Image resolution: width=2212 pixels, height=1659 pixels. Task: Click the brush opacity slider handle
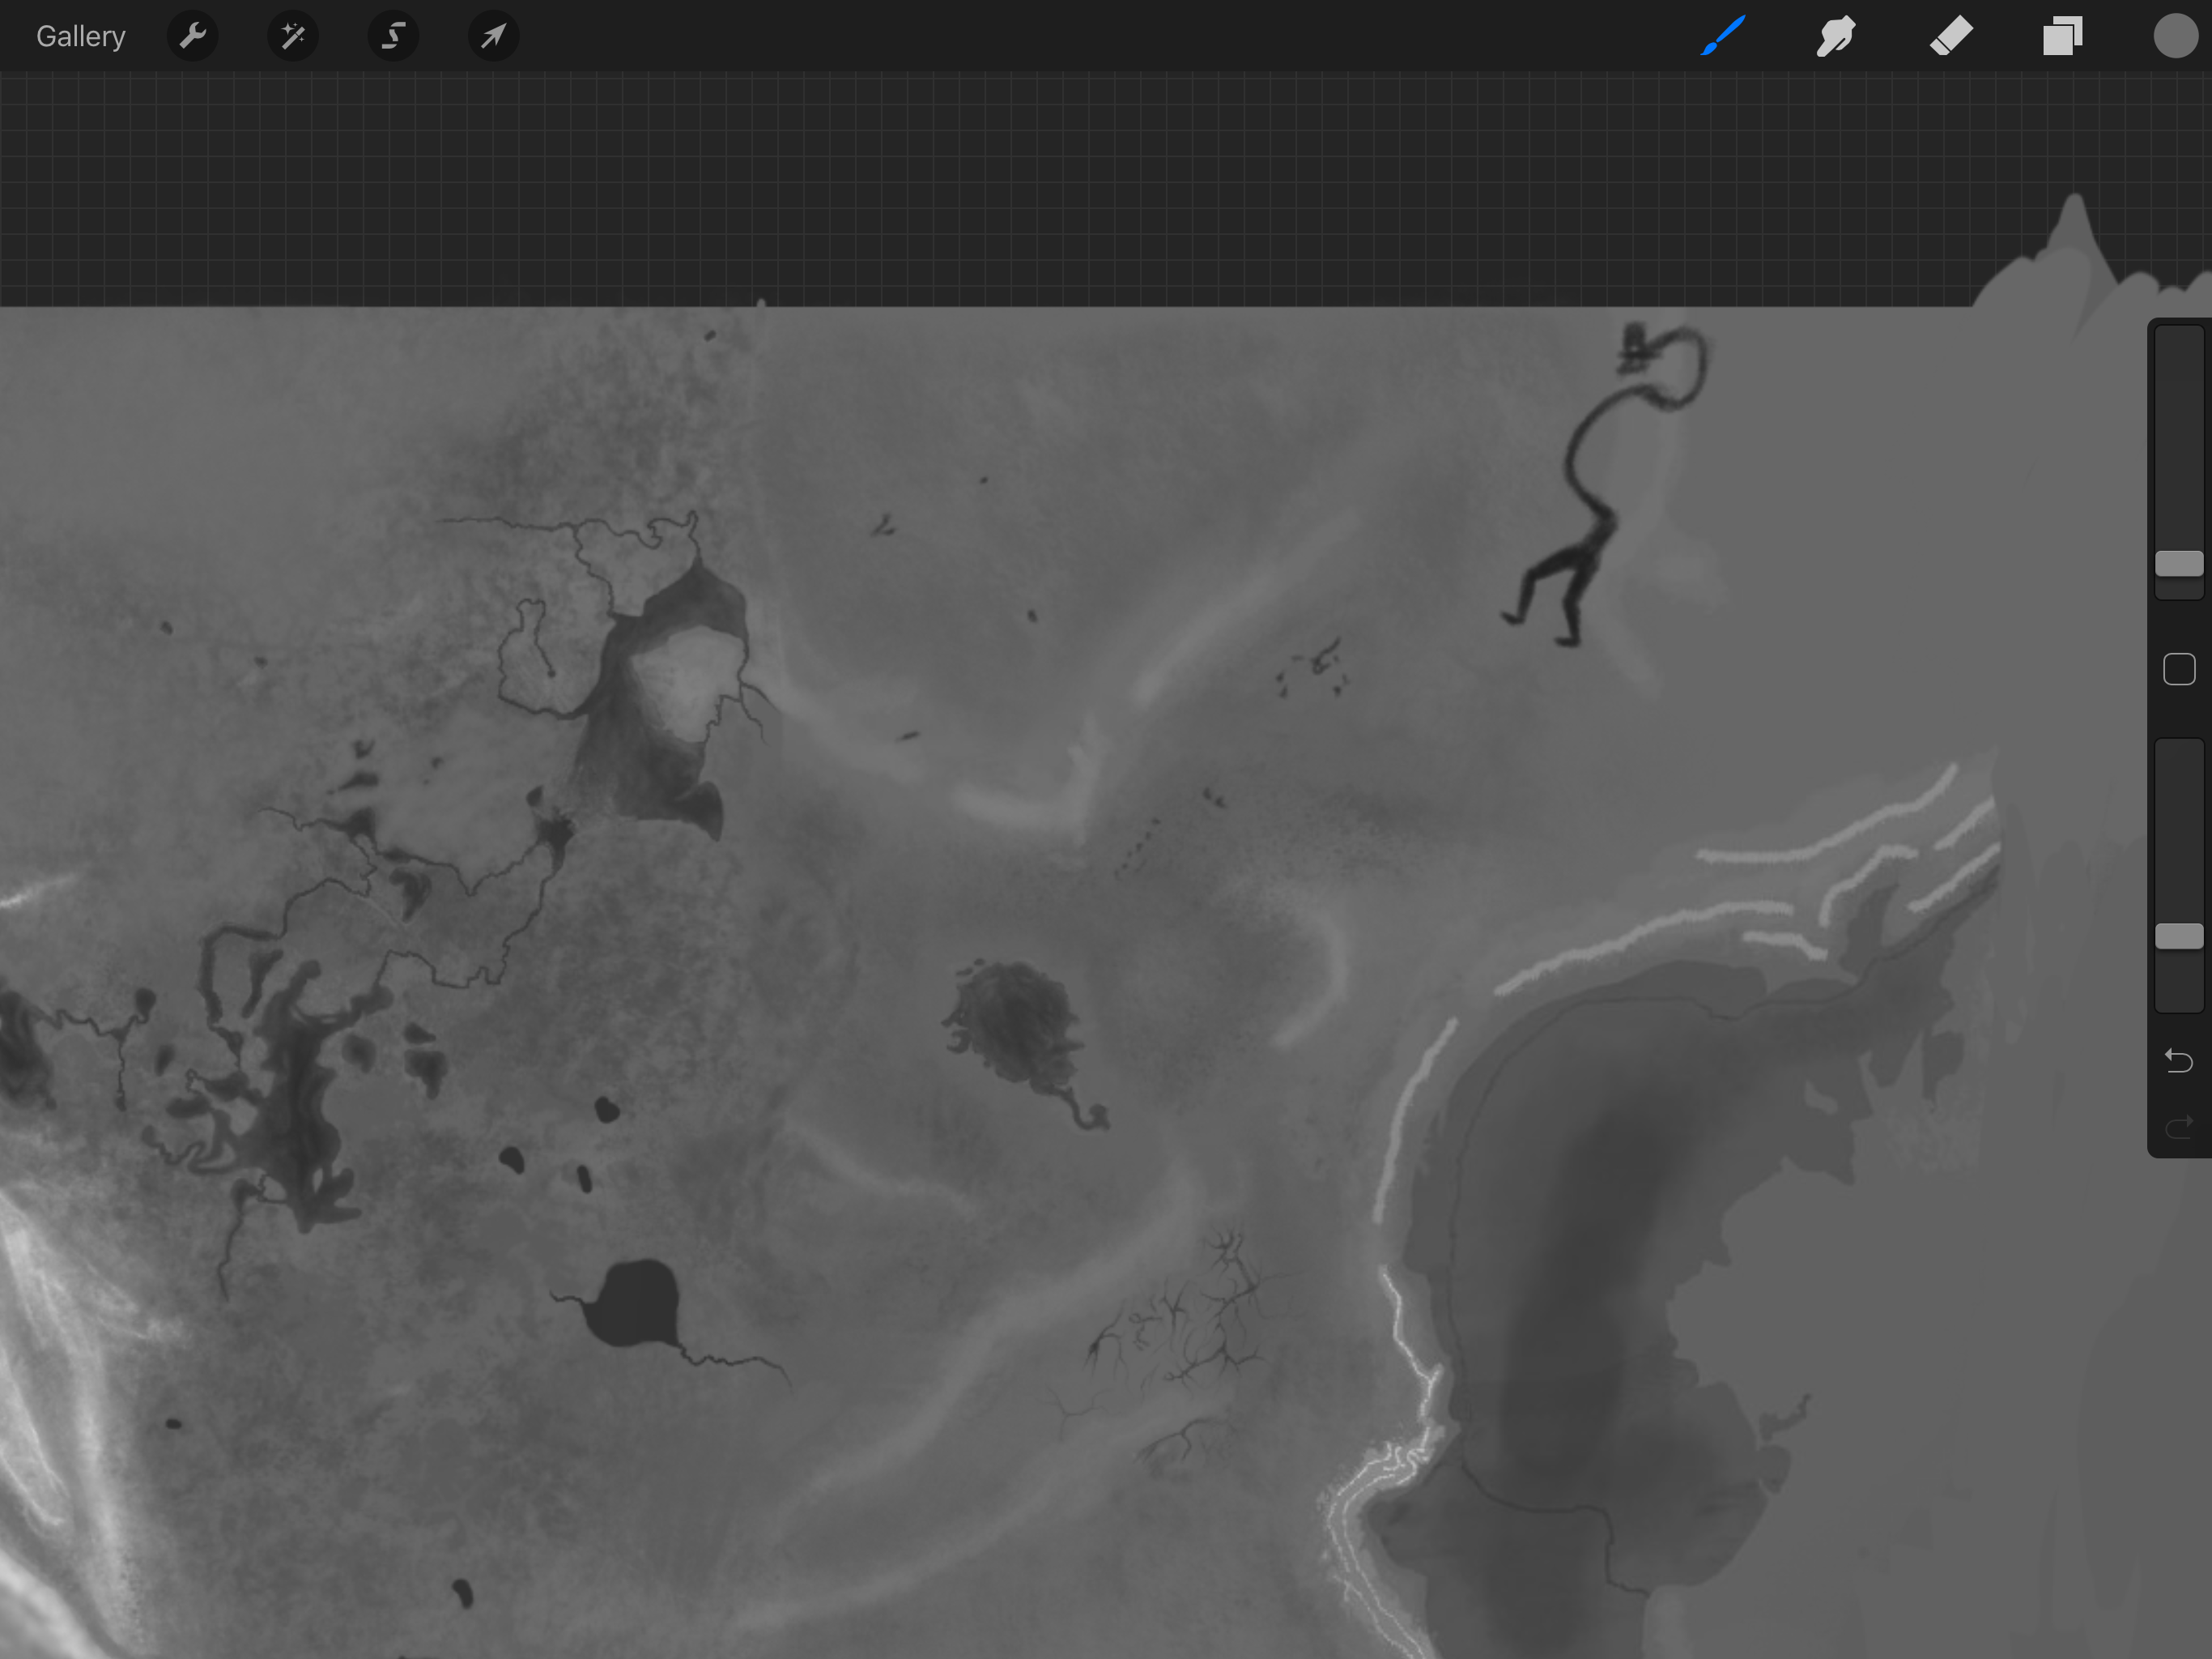tap(2178, 936)
